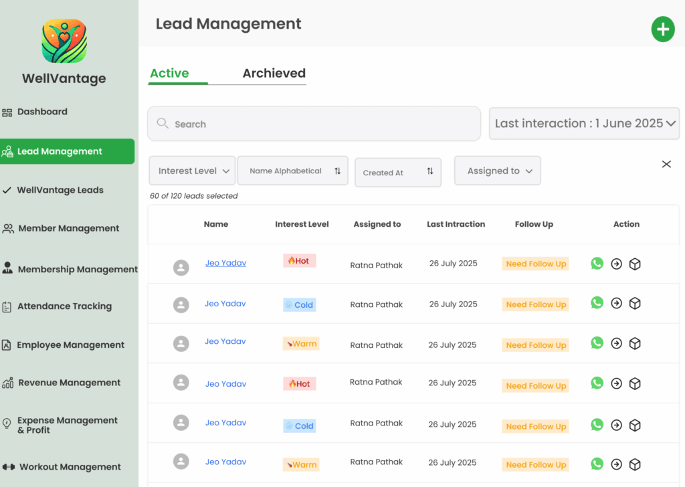The height and width of the screenshot is (487, 685).
Task: Click the Jeo Yadav link in first row
Action: click(225, 263)
